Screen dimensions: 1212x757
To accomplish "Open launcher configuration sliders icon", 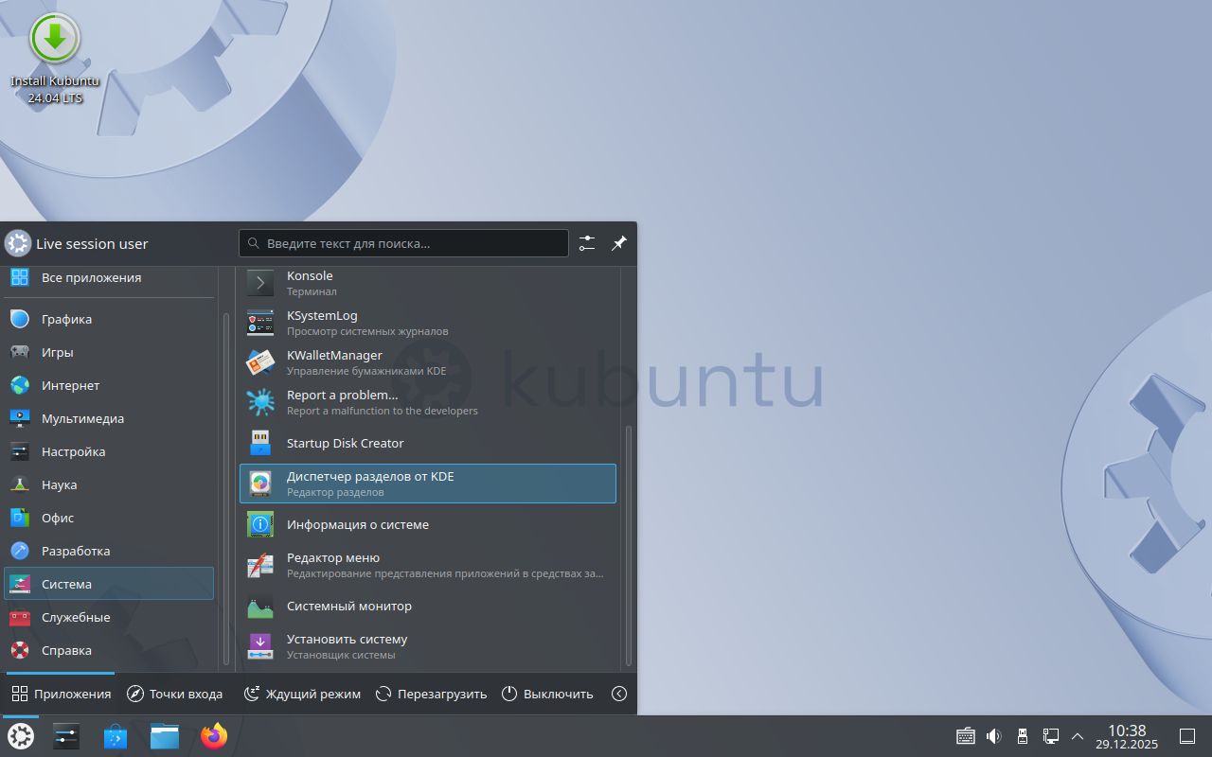I will point(587,243).
